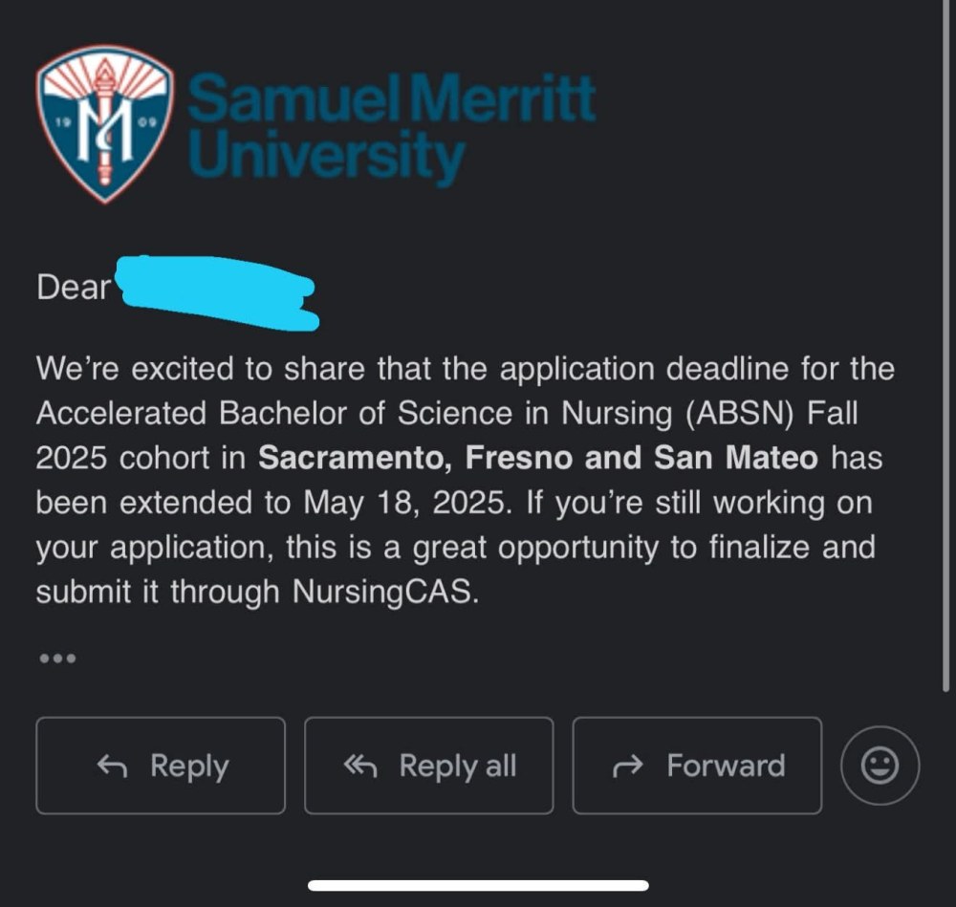The height and width of the screenshot is (907, 956).
Task: Click the date May 18, 2025
Action: point(407,504)
